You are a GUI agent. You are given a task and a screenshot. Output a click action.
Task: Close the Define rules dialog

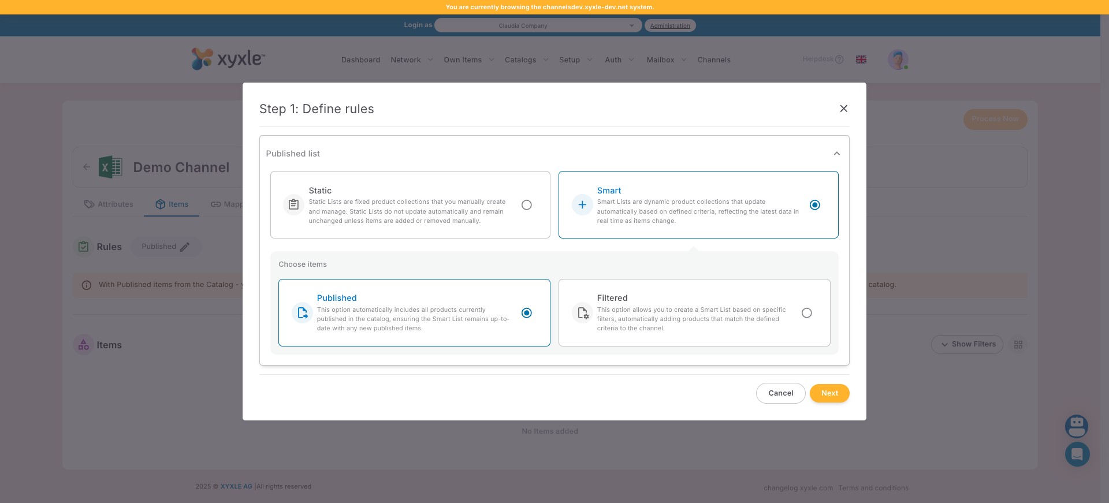(x=843, y=109)
